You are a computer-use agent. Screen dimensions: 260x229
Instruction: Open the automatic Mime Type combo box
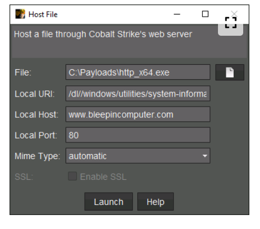click(x=138, y=156)
